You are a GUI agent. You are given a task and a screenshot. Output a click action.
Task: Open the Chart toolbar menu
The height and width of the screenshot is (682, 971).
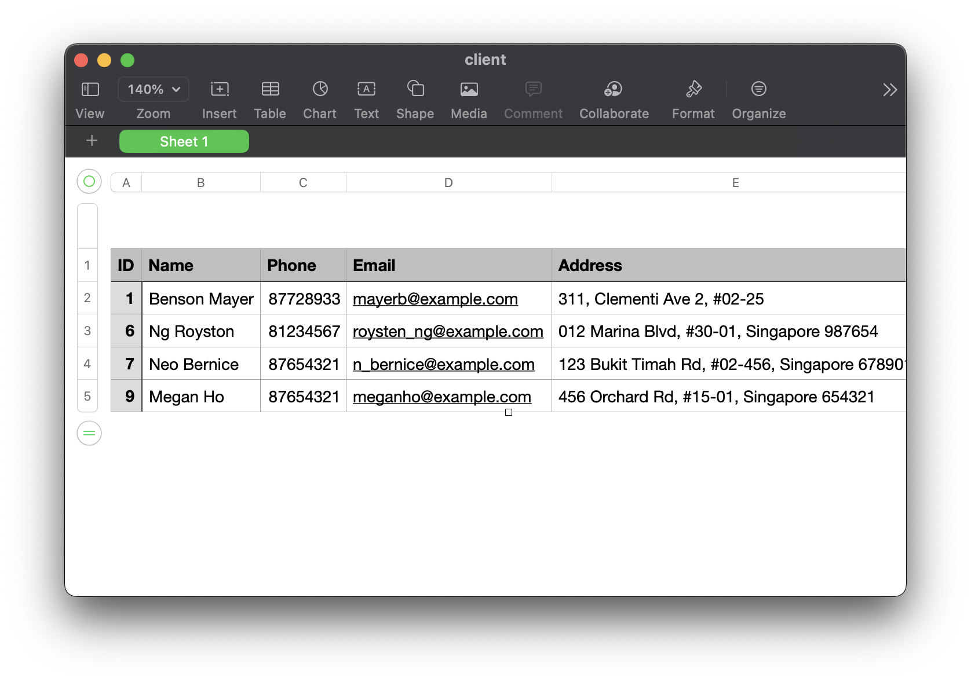320,89
